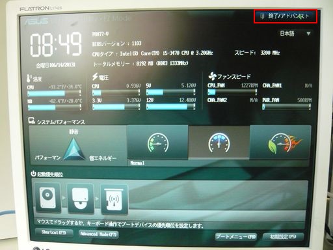The width and height of the screenshot is (333, 250).
Task: Click the hard disk boot device icon
Action: click(48, 198)
